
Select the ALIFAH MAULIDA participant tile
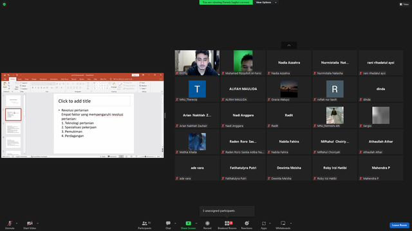pos(243,89)
